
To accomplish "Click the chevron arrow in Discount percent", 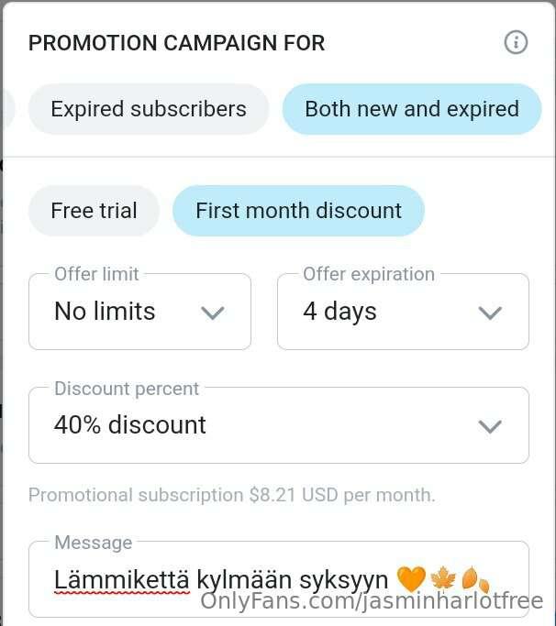I will tap(490, 426).
